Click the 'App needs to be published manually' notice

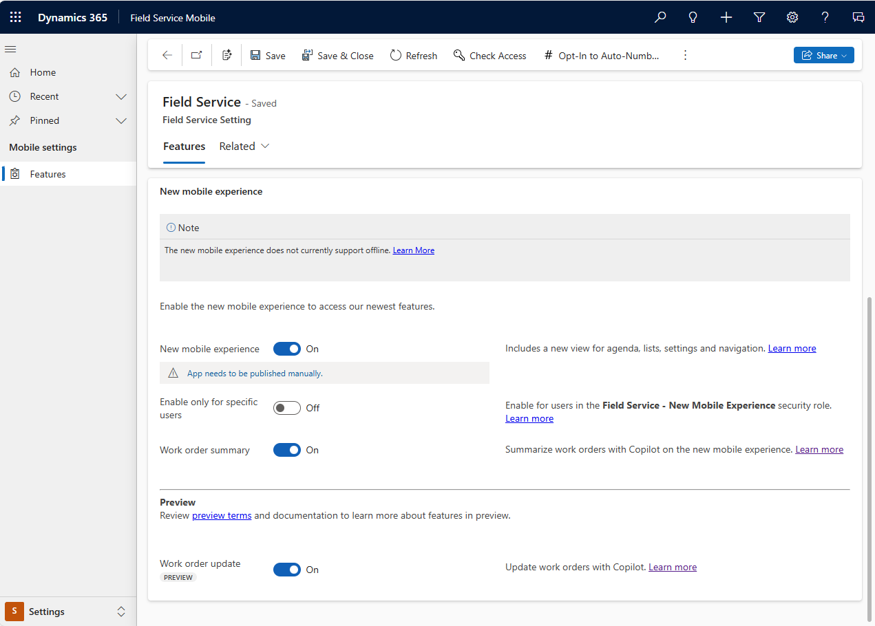pos(324,373)
